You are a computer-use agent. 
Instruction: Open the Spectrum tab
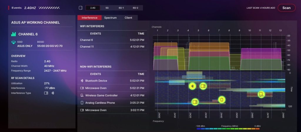click(110, 18)
